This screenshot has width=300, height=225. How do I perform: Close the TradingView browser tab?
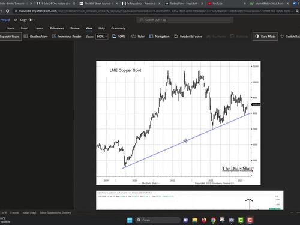pos(202,4)
